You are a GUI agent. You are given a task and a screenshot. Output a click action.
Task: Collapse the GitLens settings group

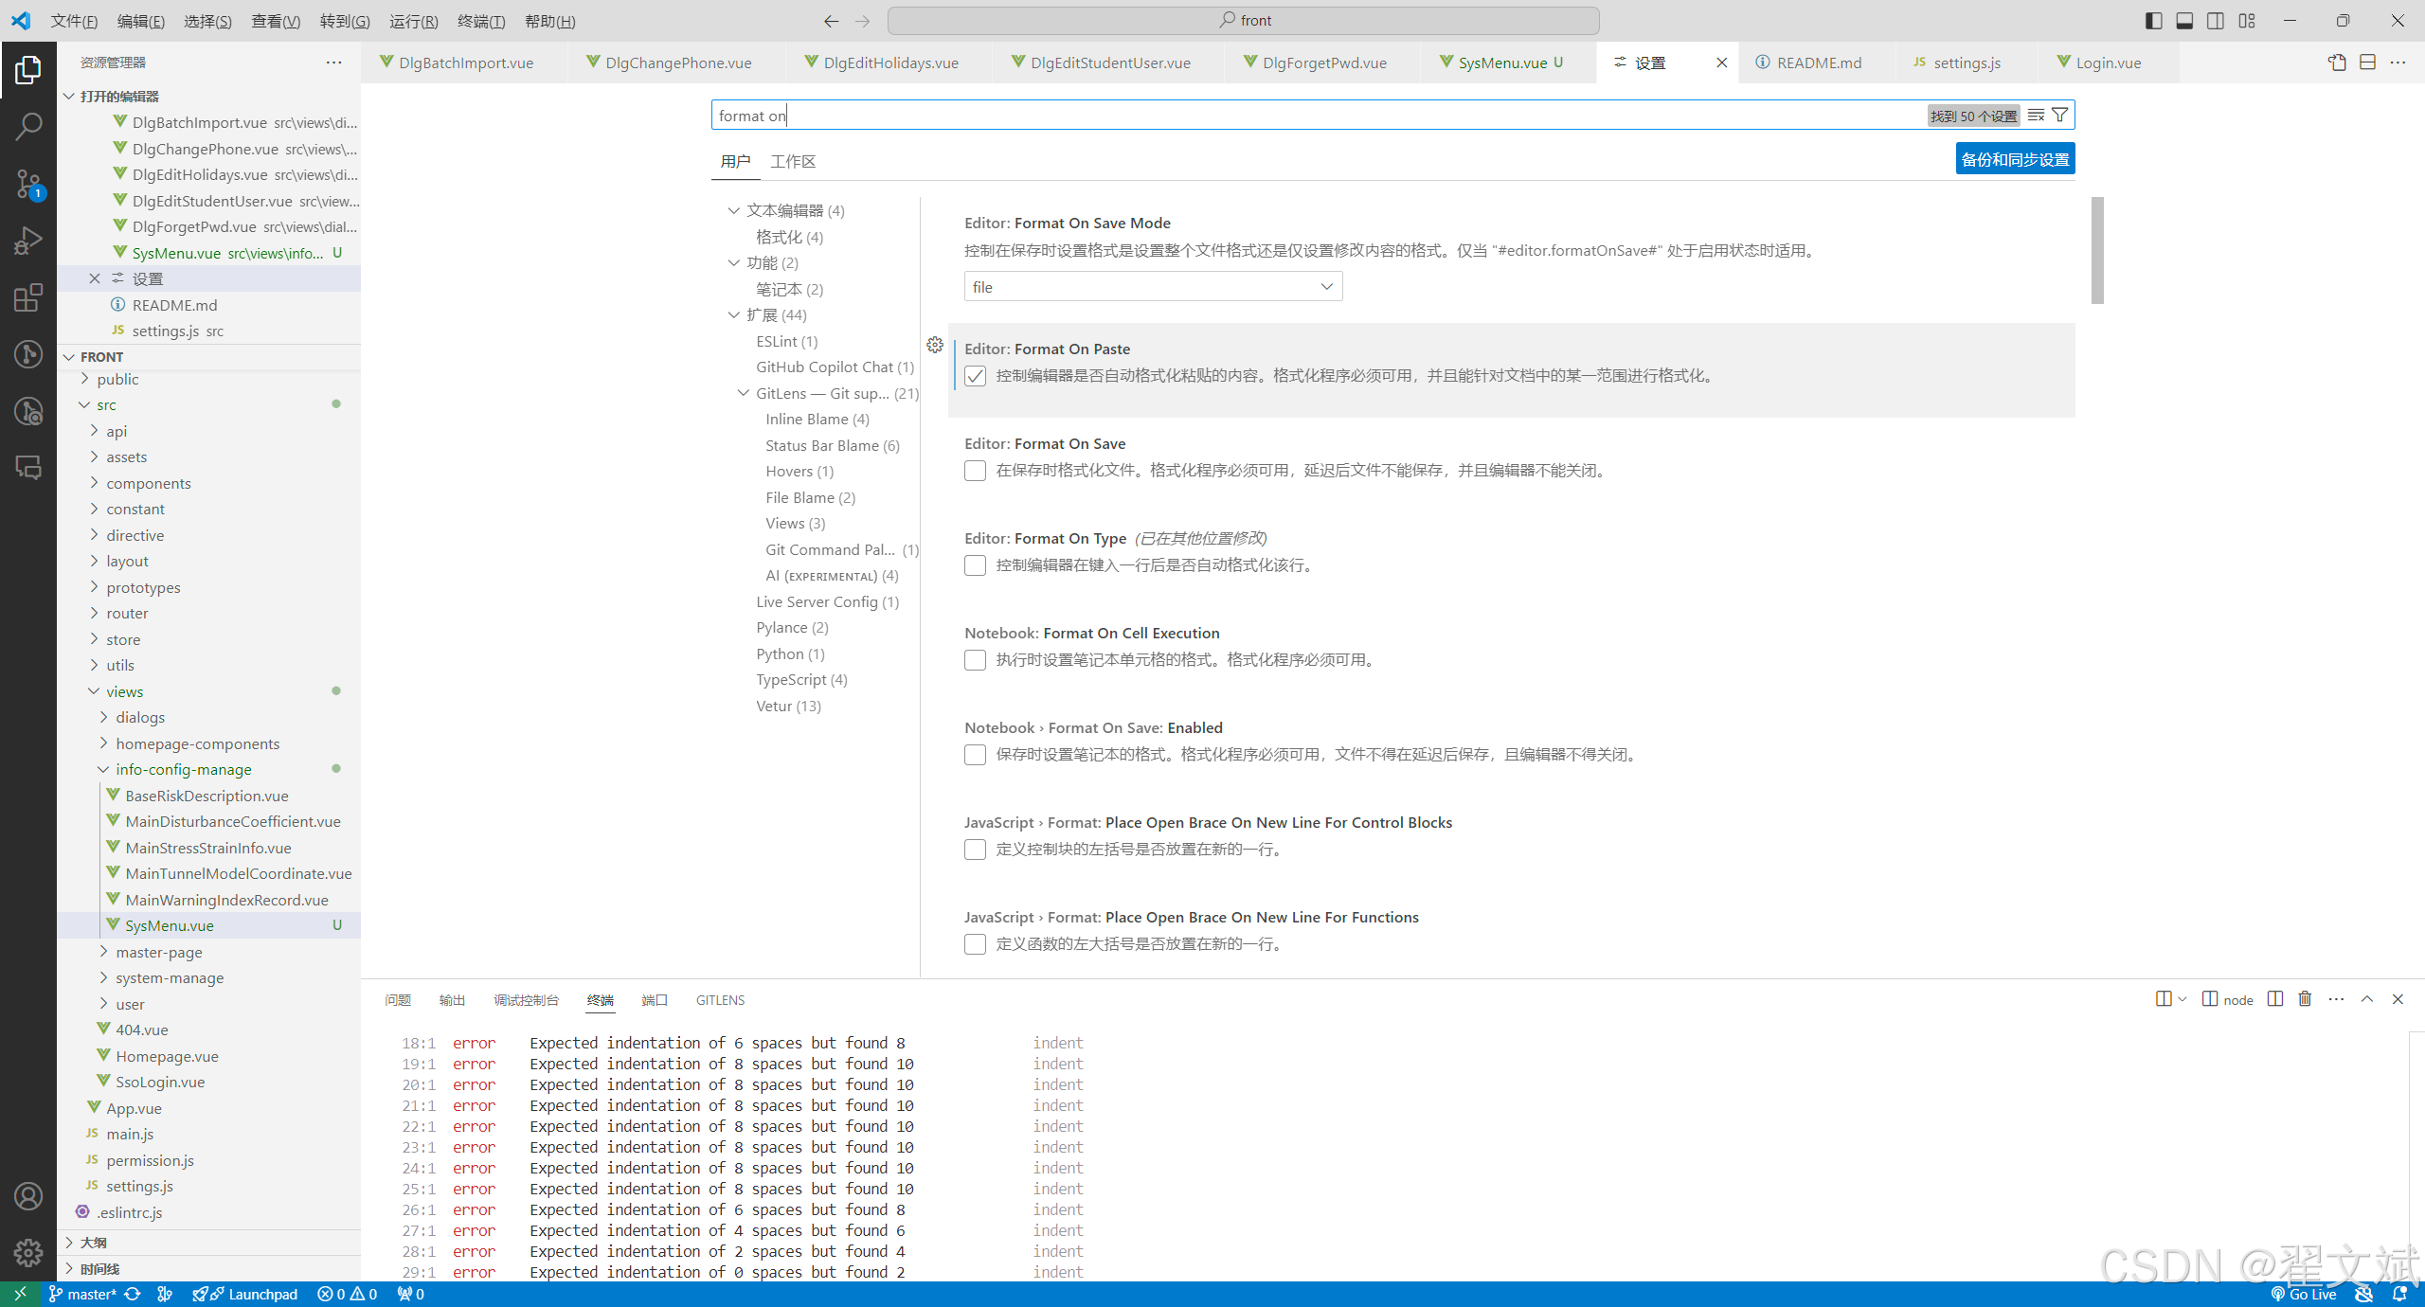(x=744, y=393)
